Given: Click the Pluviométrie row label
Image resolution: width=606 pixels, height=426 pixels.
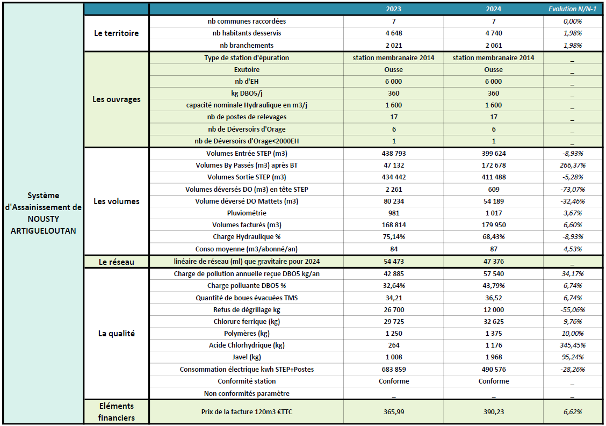Looking at the screenshot, I should coord(247,213).
